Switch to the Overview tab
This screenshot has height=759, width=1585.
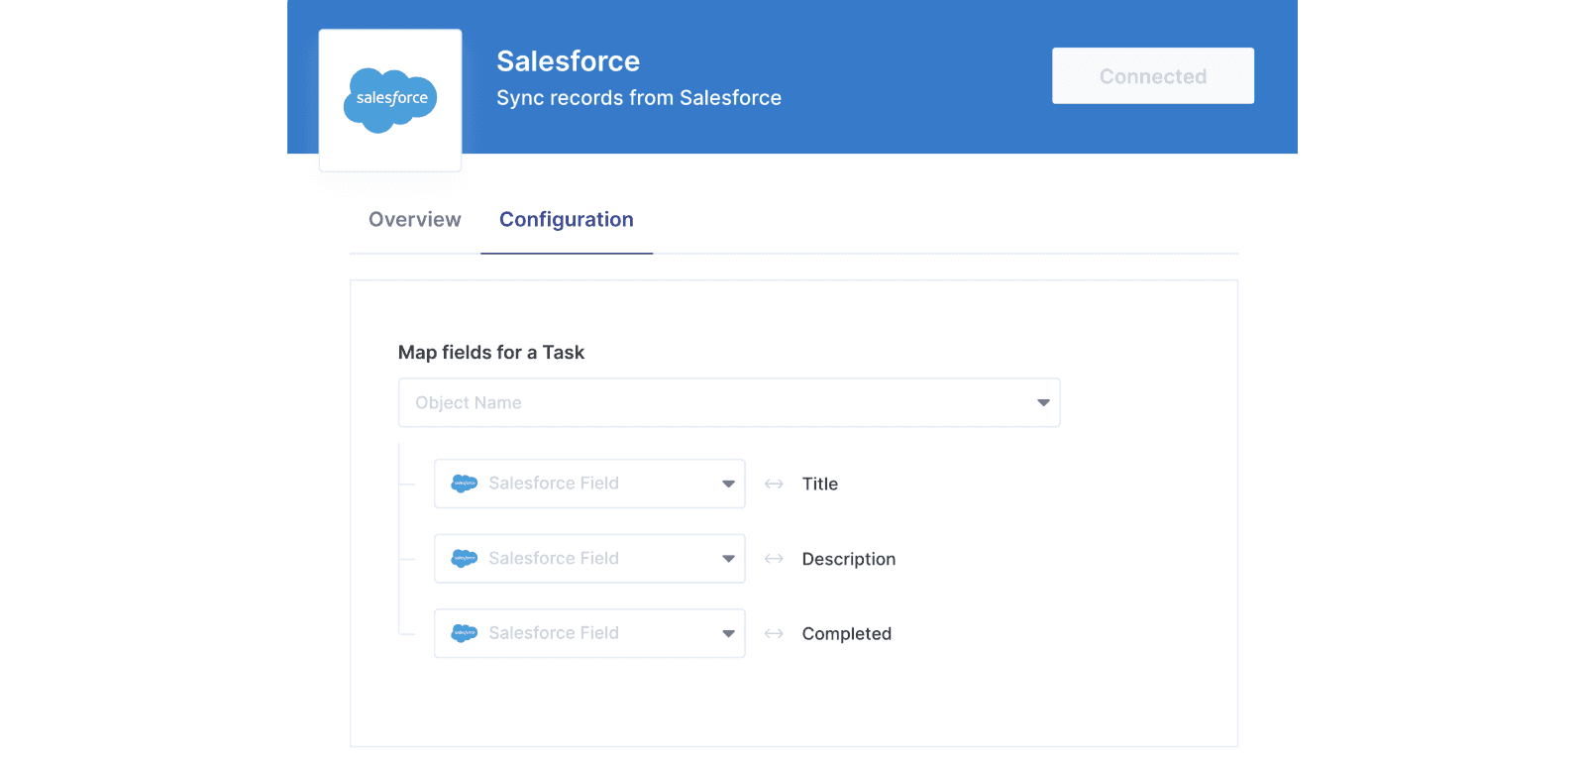tap(414, 220)
